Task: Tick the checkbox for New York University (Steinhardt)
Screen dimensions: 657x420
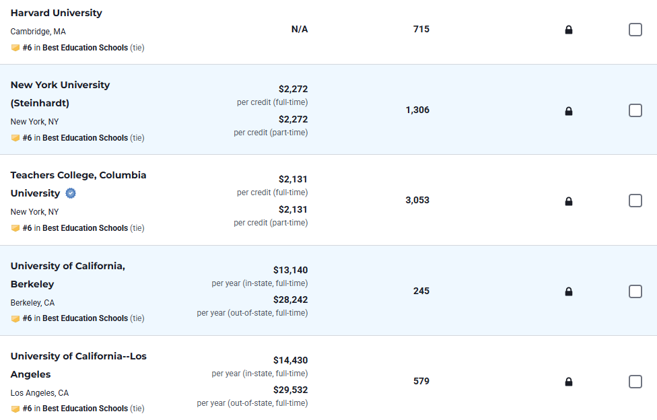Action: (635, 110)
